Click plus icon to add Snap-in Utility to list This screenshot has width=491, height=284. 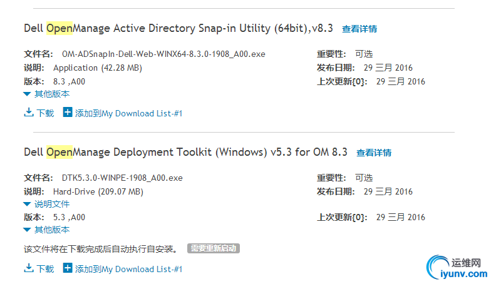(x=68, y=112)
